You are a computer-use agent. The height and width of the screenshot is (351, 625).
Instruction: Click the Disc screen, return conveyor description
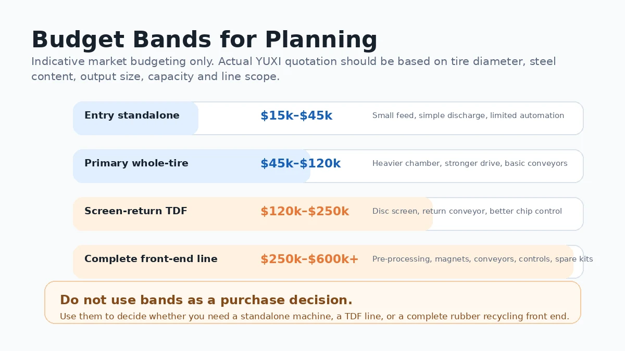click(467, 211)
